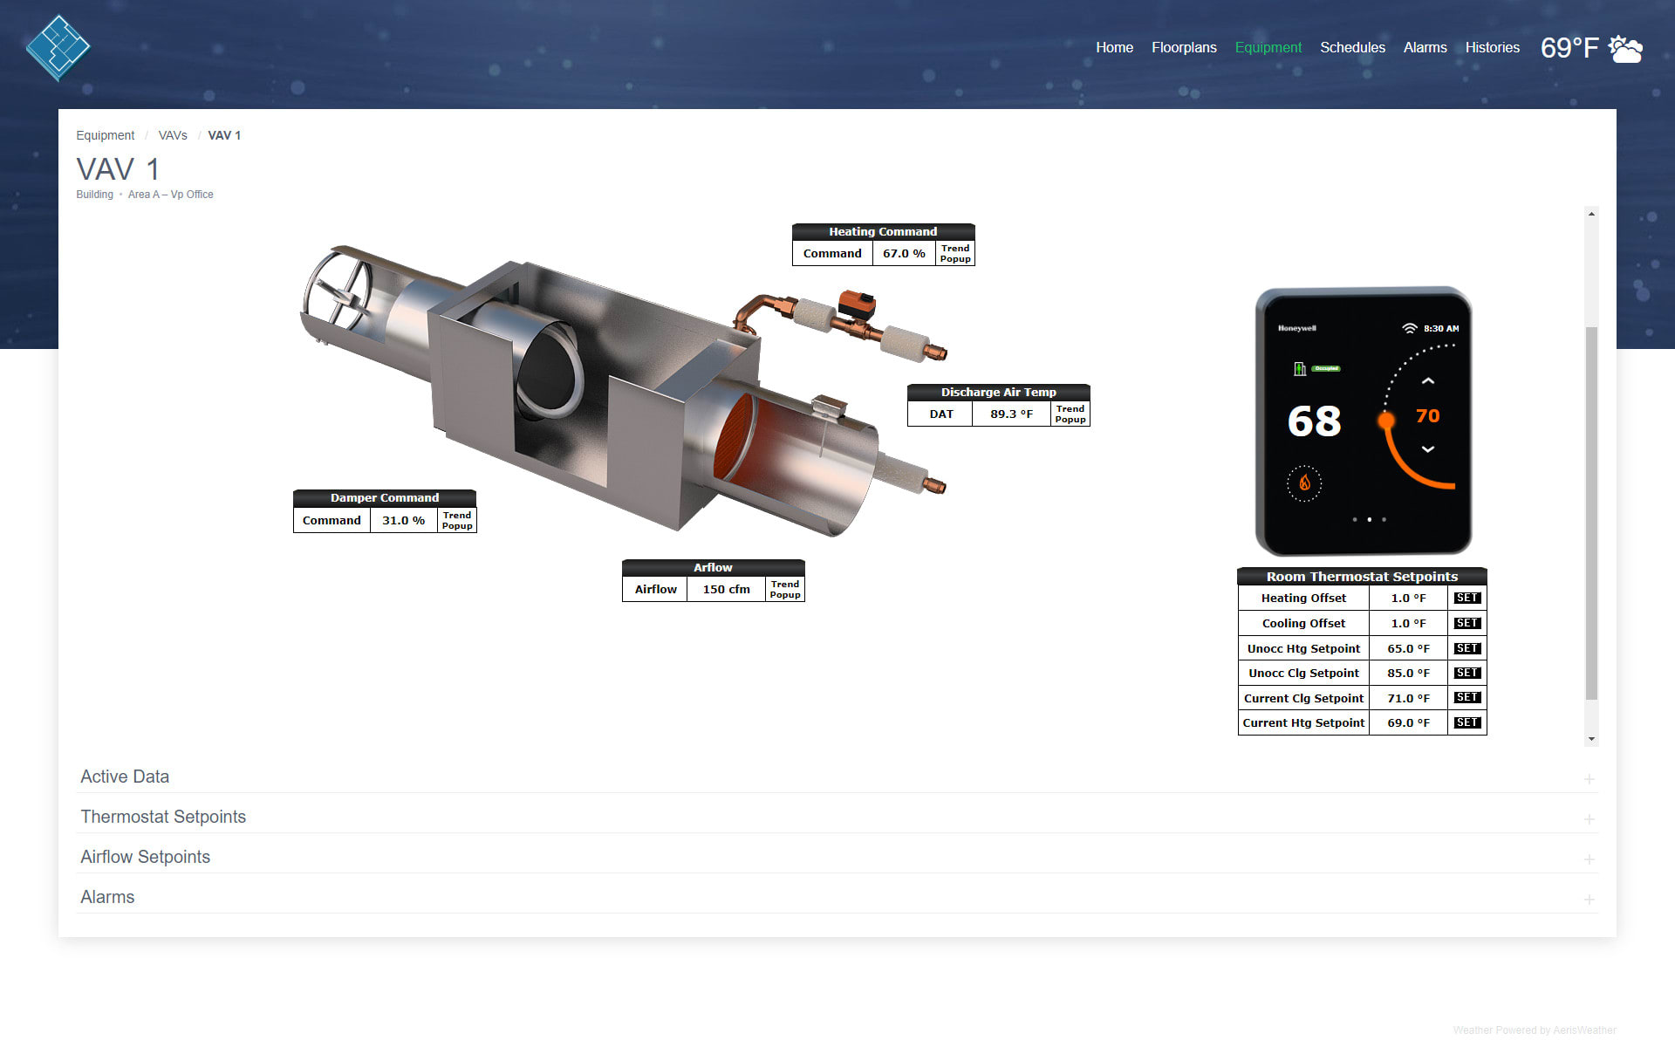Tap the thermostat up chevron
The width and height of the screenshot is (1675, 1047).
pos(1428,381)
